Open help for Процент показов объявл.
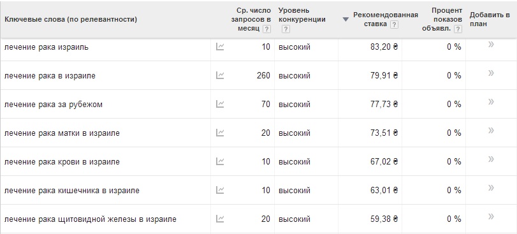The image size is (517, 234). pos(458,29)
